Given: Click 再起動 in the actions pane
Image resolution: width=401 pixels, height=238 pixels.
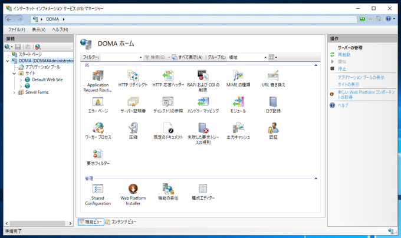Looking at the screenshot, I should pos(344,55).
